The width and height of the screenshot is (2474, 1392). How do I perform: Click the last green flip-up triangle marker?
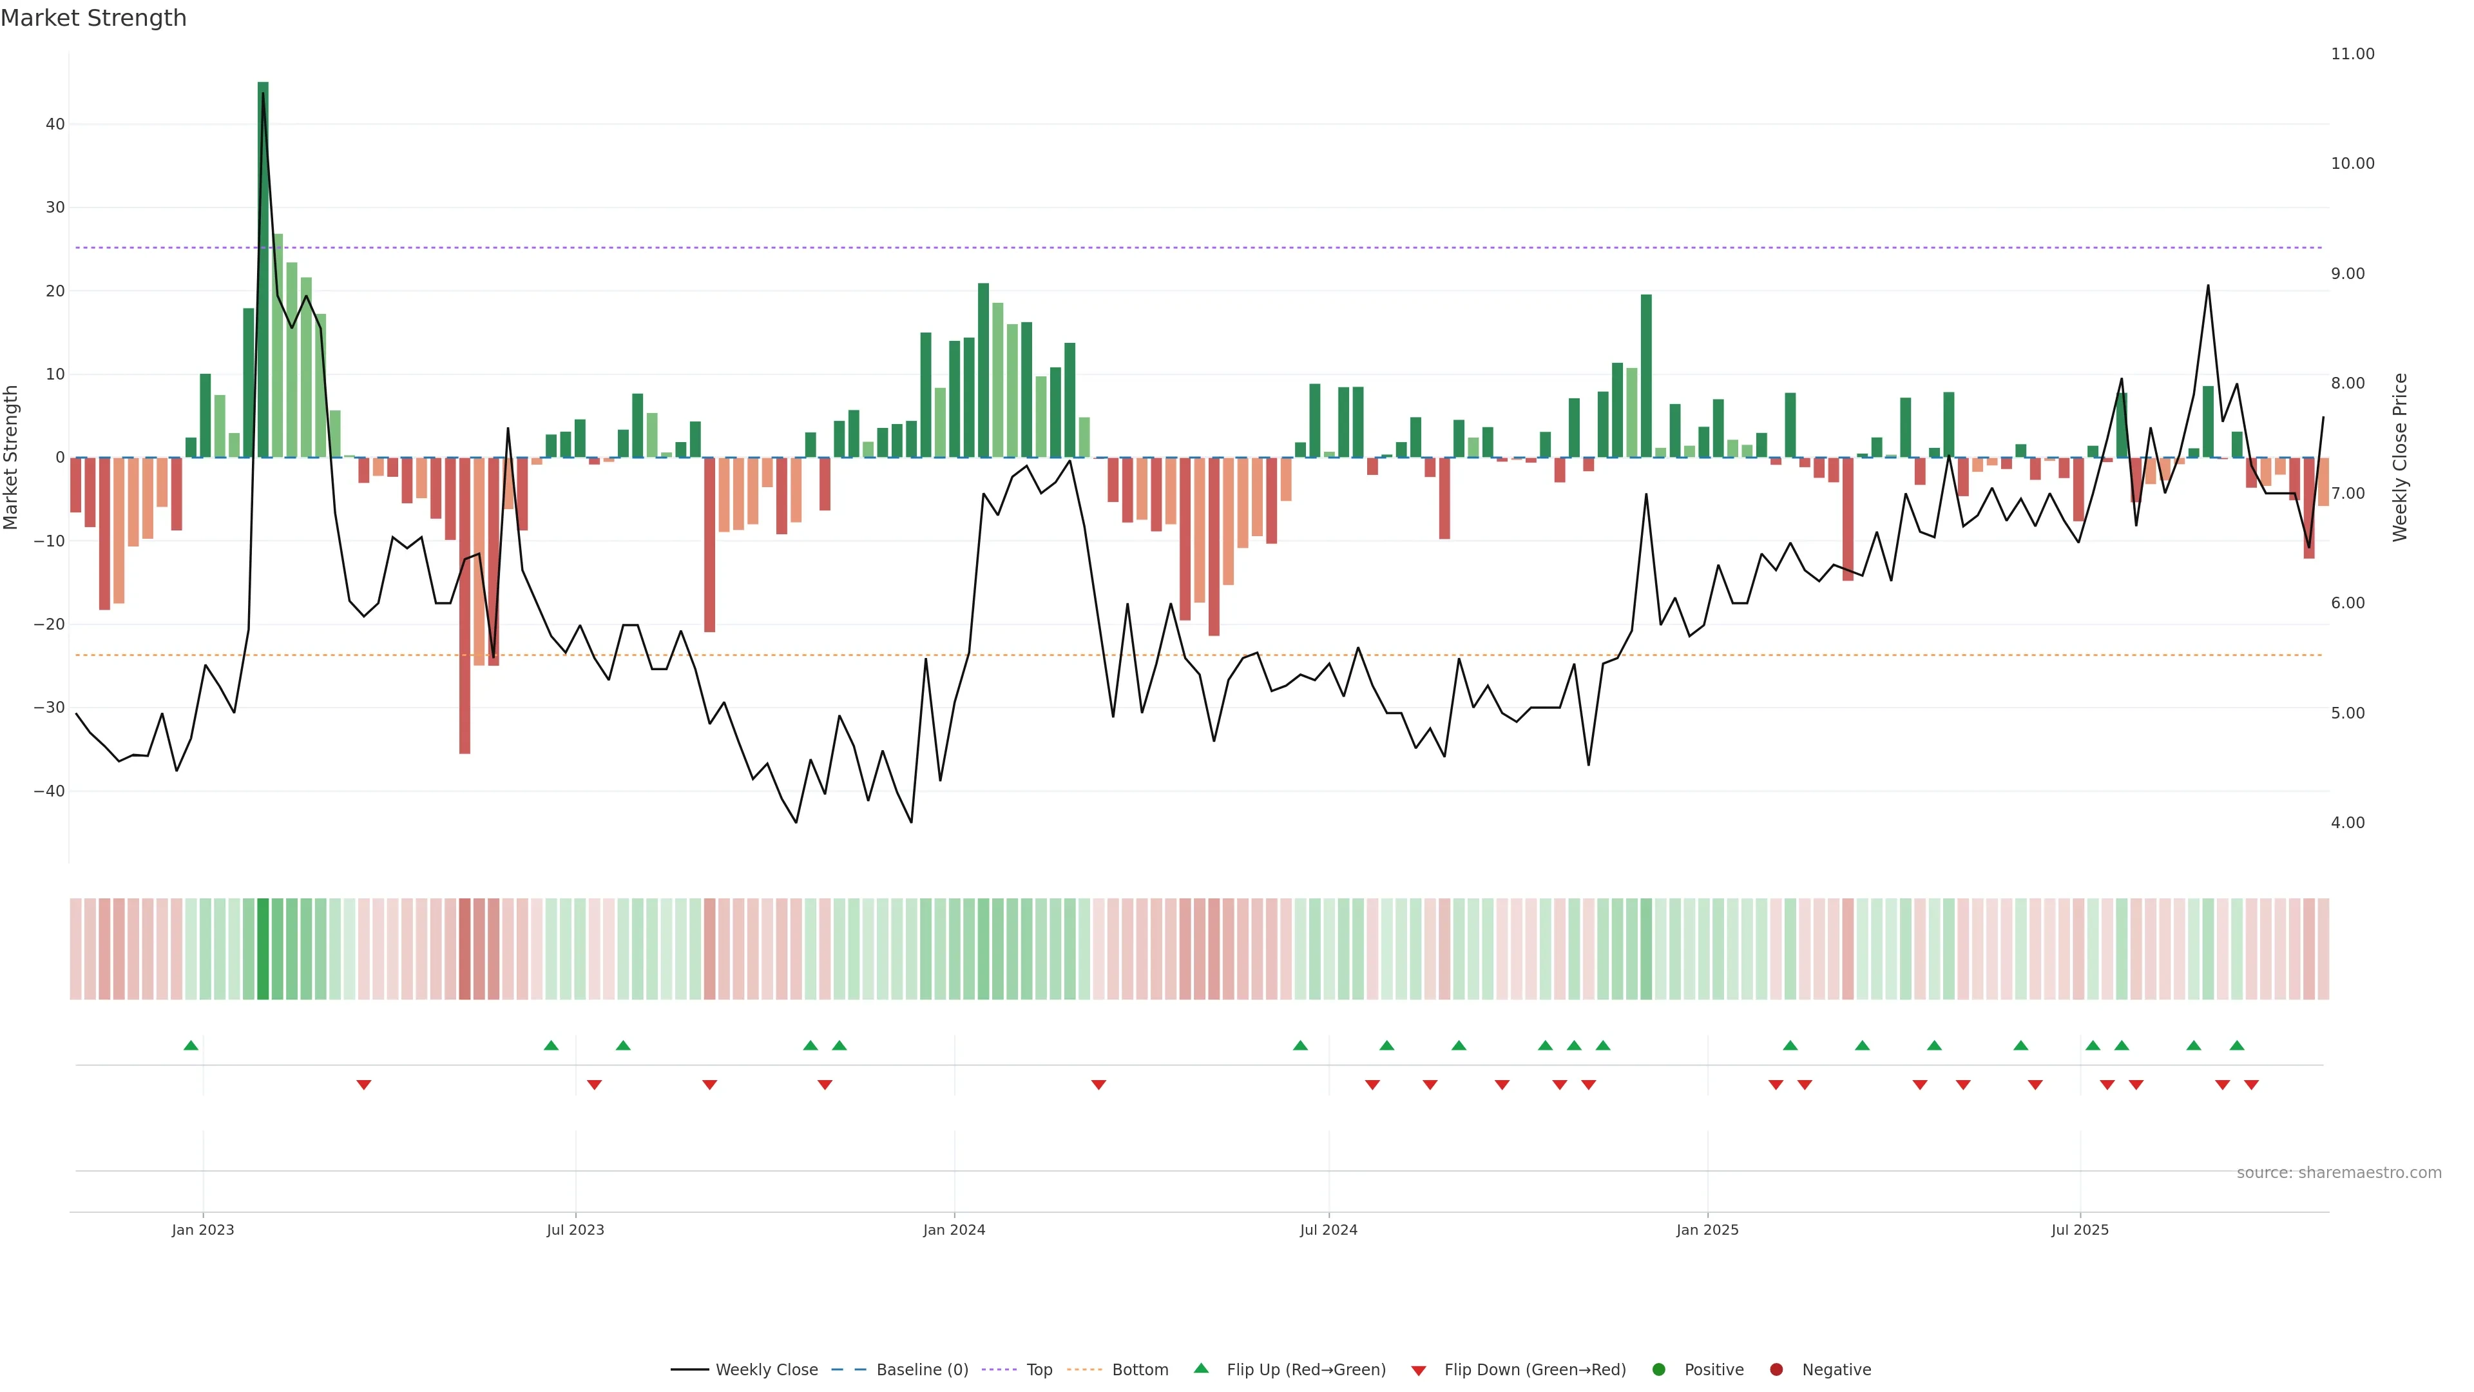point(2237,1045)
